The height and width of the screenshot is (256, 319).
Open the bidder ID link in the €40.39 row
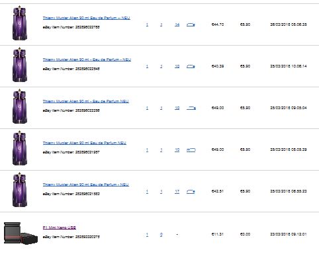(x=191, y=66)
